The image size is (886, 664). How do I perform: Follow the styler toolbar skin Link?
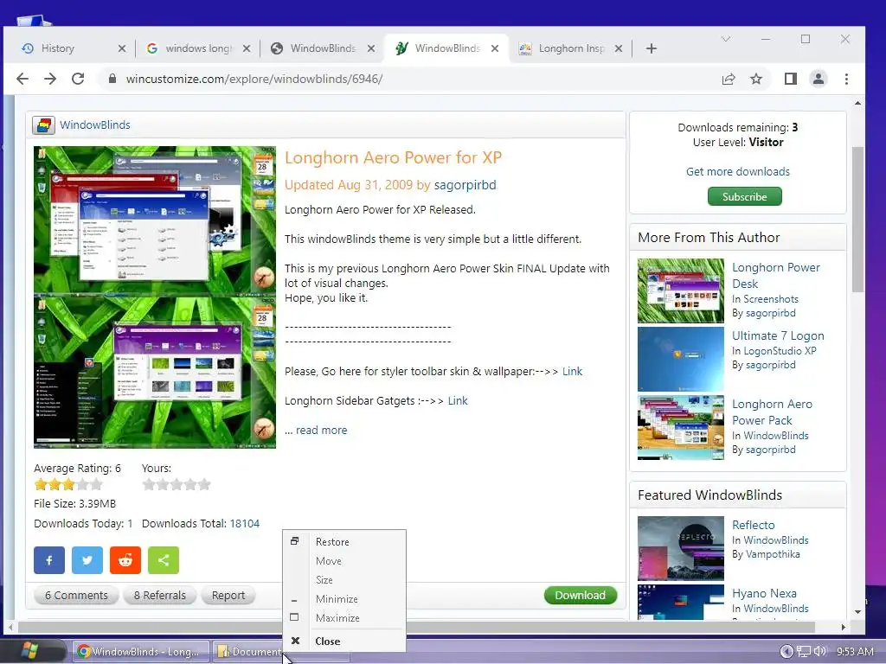pos(572,372)
